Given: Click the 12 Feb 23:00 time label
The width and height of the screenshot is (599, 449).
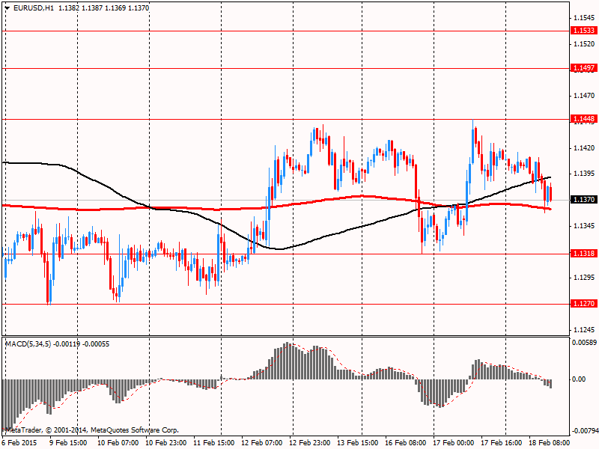Looking at the screenshot, I should (x=309, y=442).
